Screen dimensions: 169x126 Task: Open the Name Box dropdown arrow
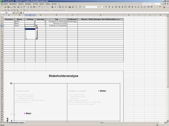[13, 13]
